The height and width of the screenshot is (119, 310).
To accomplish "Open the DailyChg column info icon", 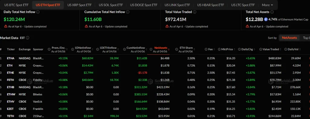I will [239, 49].
